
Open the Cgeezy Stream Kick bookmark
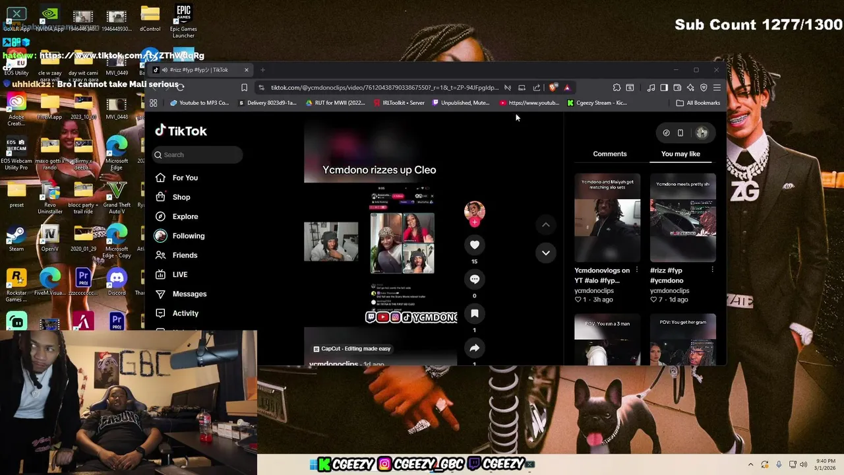point(597,103)
